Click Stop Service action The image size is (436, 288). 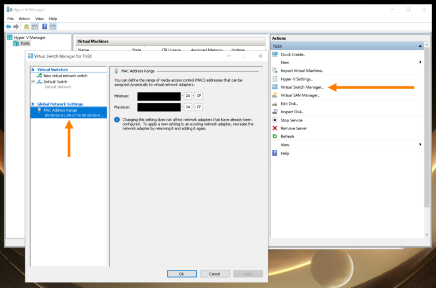291,120
